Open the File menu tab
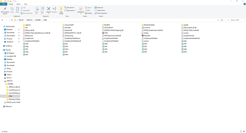246x133 pixels. [4, 4]
